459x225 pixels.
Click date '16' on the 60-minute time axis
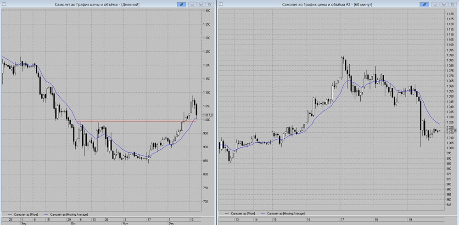(x=308, y=219)
